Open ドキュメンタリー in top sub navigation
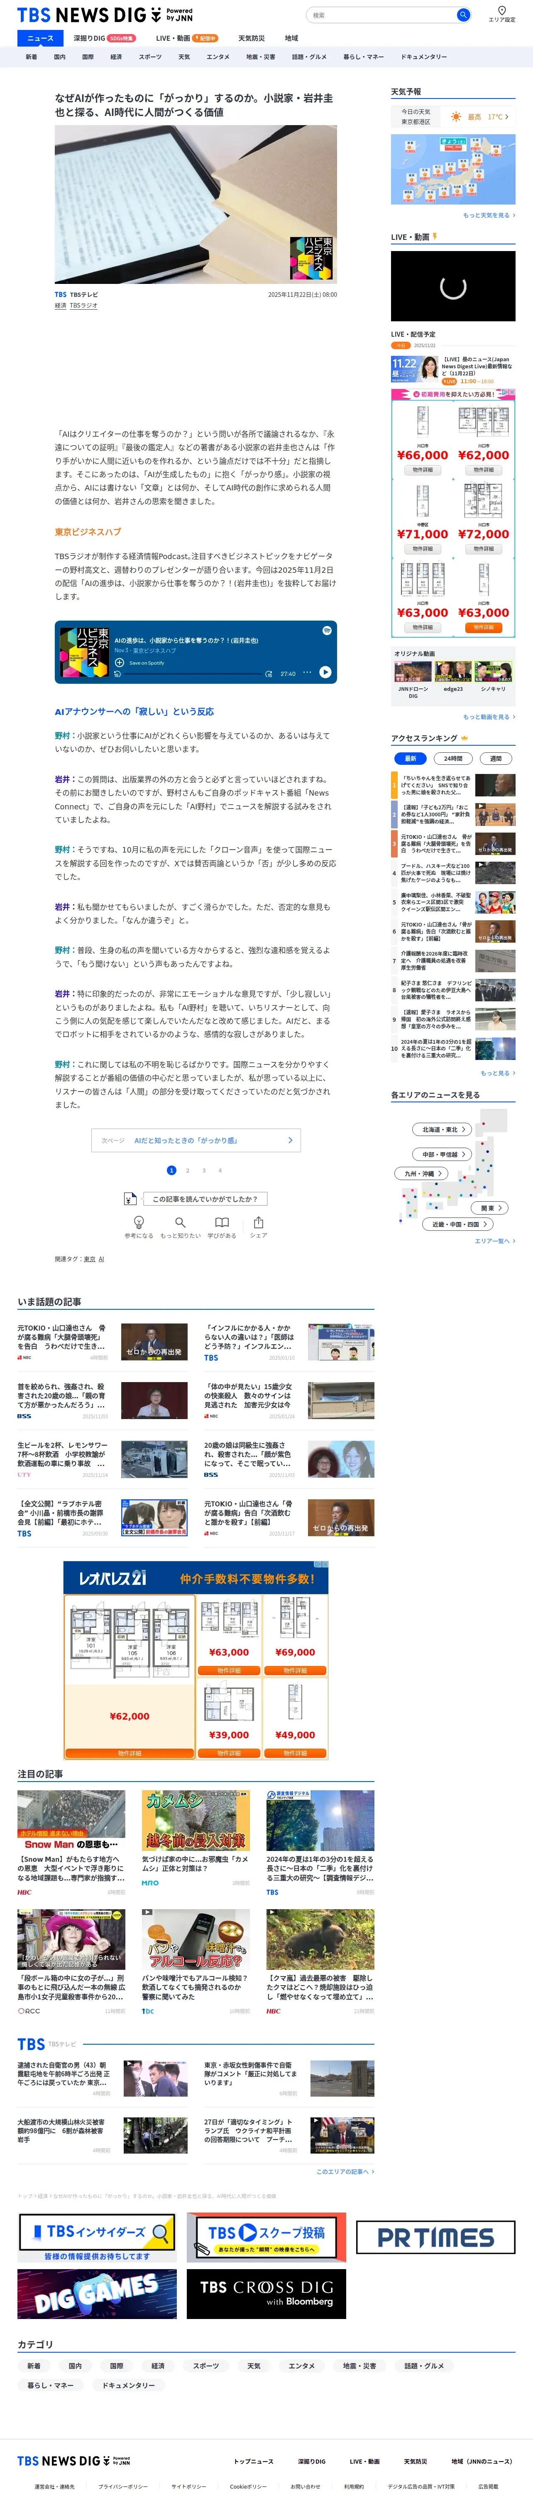Viewport: 533px width, 2494px height. click(x=424, y=57)
